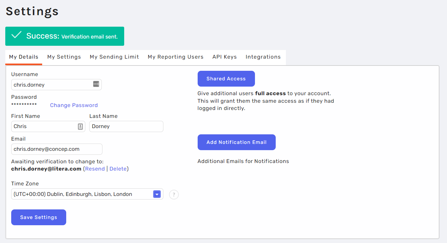The width and height of the screenshot is (447, 243).
Task: Open the My Settings tab
Action: click(x=64, y=57)
